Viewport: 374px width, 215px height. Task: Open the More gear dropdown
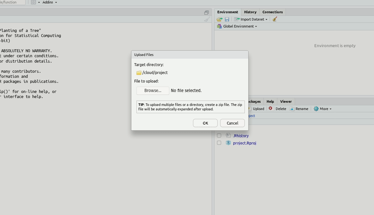coord(323,109)
